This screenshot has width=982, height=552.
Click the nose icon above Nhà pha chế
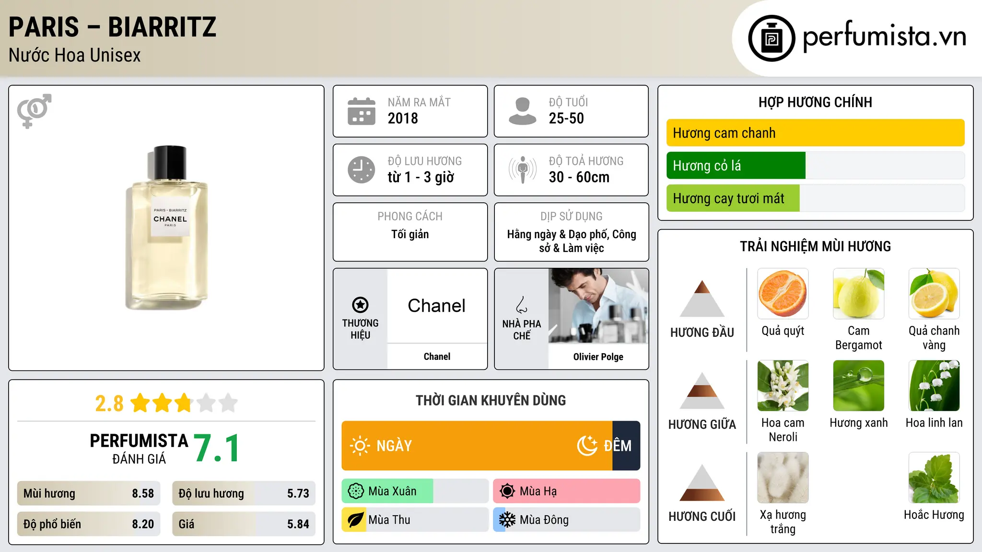pyautogui.click(x=522, y=305)
